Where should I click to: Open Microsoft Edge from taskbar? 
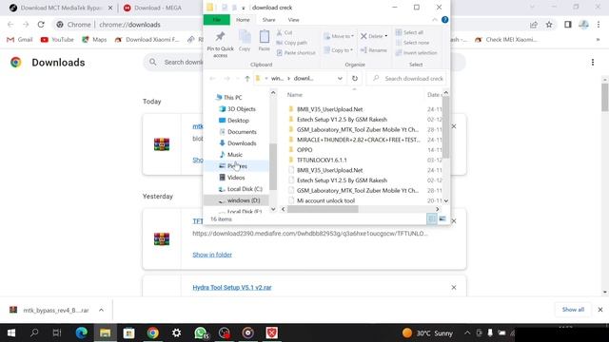coord(81,332)
